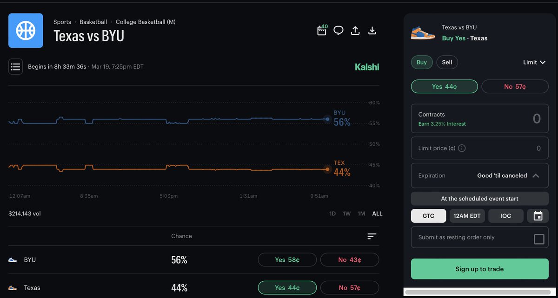Choose 12AM EDT expiration option
This screenshot has height=298, width=558.
pos(467,216)
